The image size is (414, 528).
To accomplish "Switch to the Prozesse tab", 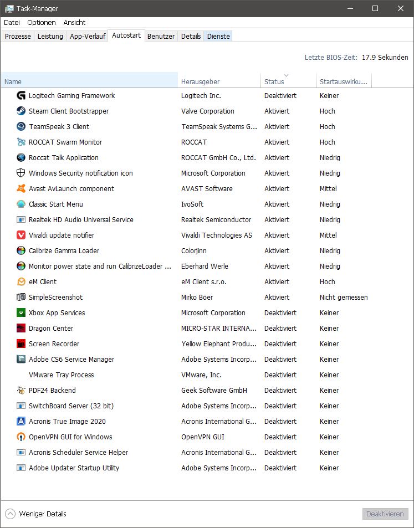I will [x=18, y=37].
